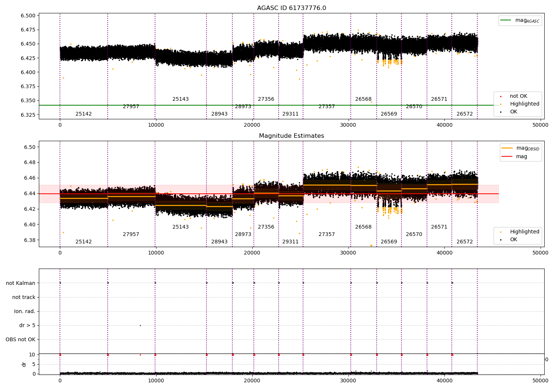Click x-axis tick 50000 under the top plot
The height and width of the screenshot is (389, 555).
541,125
